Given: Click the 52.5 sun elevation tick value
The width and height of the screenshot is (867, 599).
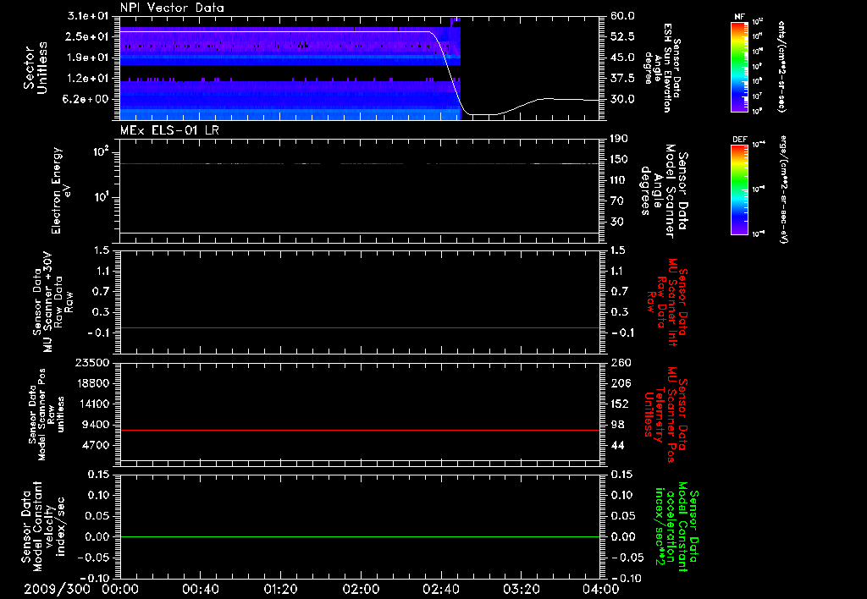Looking at the screenshot, I should point(622,36).
